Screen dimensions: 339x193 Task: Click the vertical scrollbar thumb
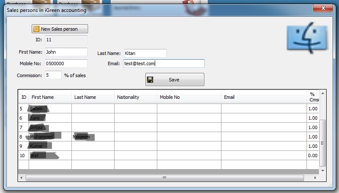323,143
